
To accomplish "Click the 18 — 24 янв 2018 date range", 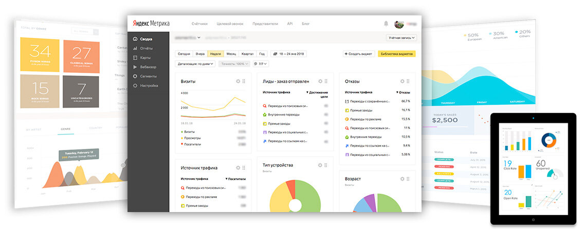I will (288, 54).
